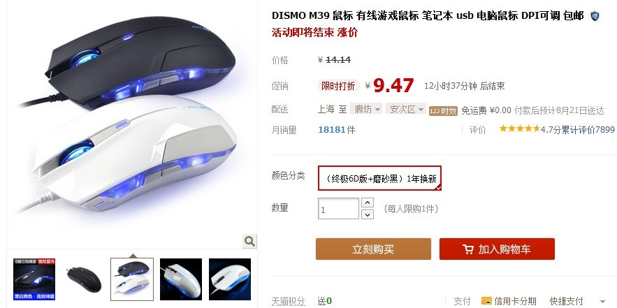The height and width of the screenshot is (308, 617).
Task: Decrease quantity with the down arrow
Action: [x=367, y=214]
